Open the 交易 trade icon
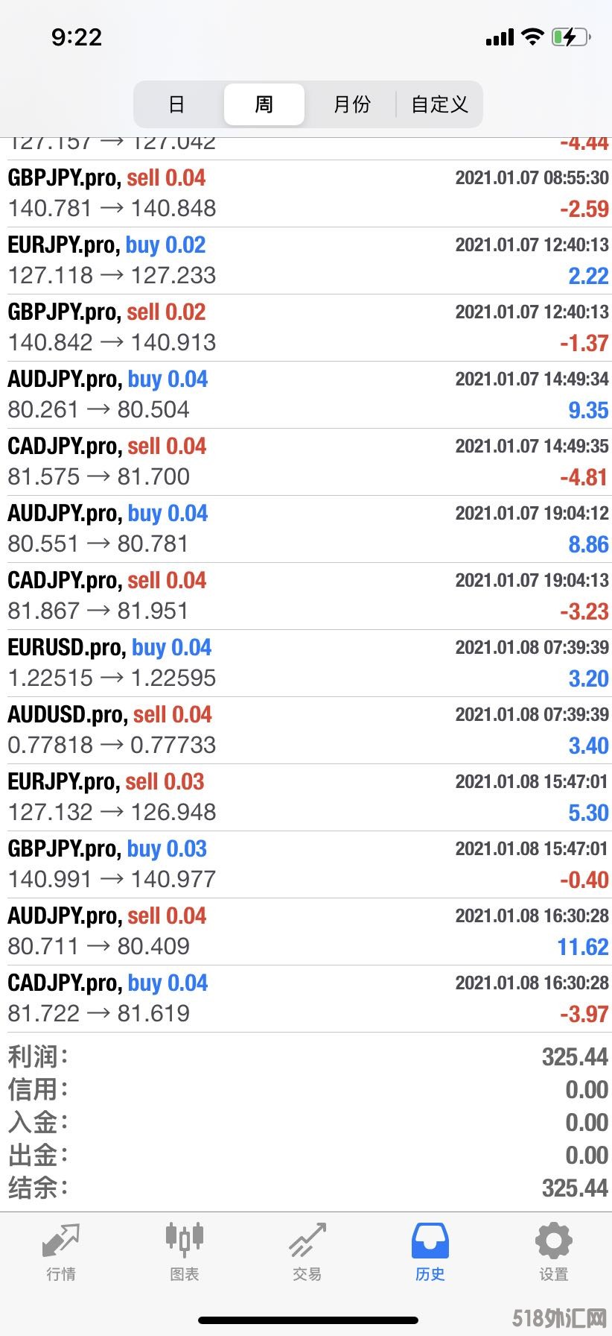Viewport: 612px width, 1336px height. [x=307, y=1239]
